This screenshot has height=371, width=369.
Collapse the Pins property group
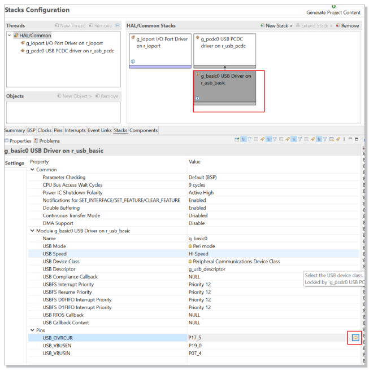pos(32,330)
